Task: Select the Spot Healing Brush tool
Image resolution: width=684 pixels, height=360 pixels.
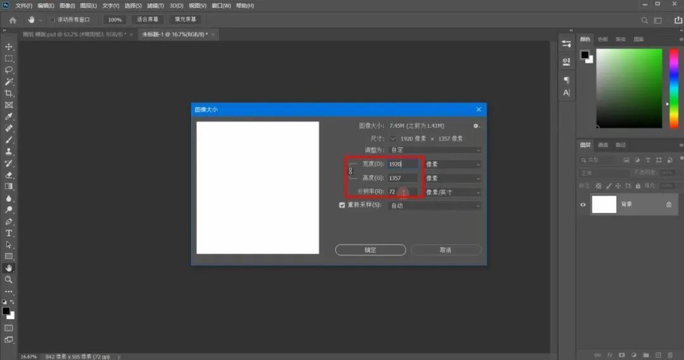Action: [9, 128]
